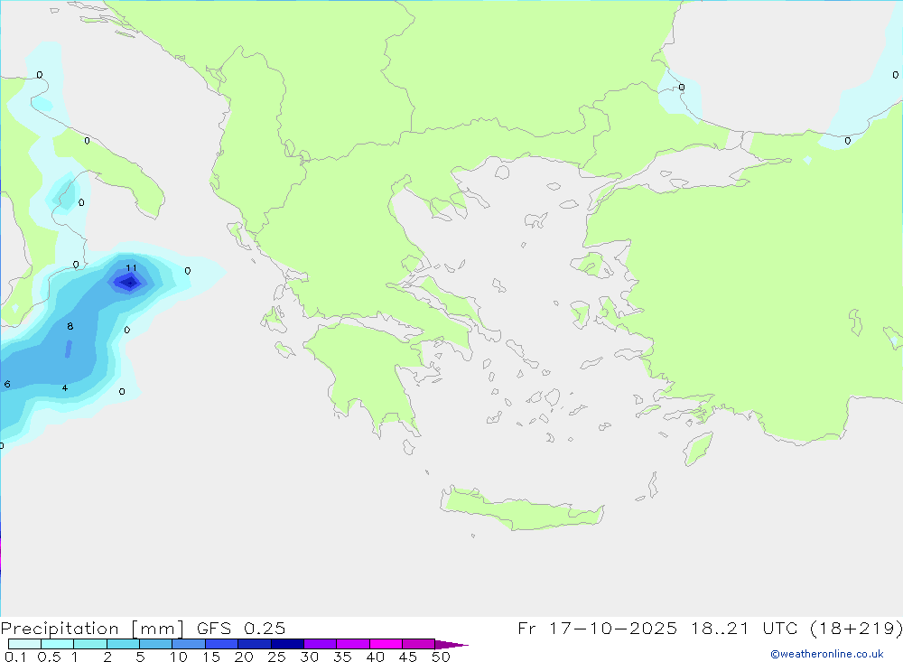The width and height of the screenshot is (903, 662).
Task: Click the above-50 mm legend arrow tip
Action: (x=451, y=645)
